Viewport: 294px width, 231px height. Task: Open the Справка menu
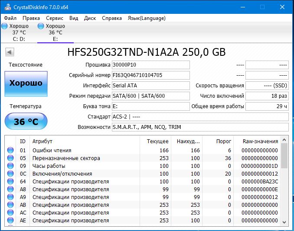(112, 18)
